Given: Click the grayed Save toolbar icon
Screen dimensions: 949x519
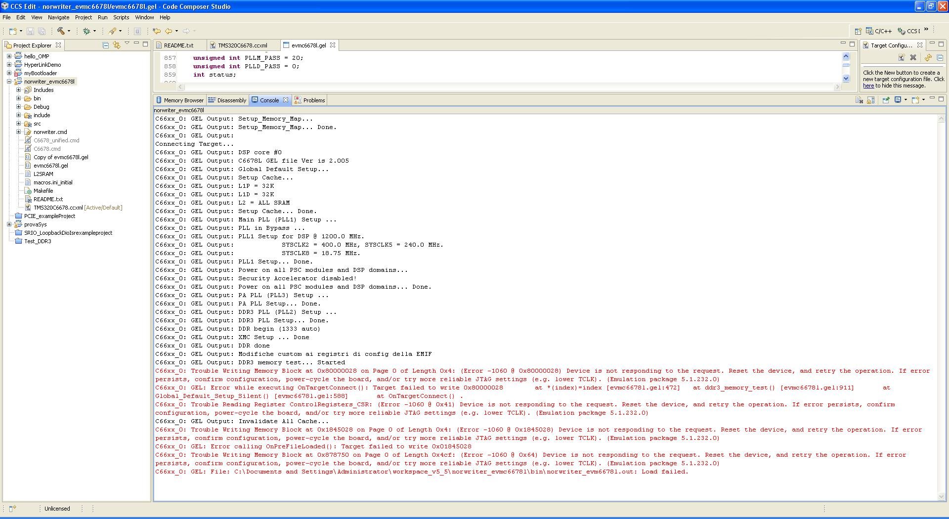Looking at the screenshot, I should click(30, 31).
